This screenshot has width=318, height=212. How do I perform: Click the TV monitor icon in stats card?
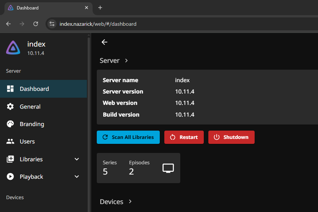(168, 168)
